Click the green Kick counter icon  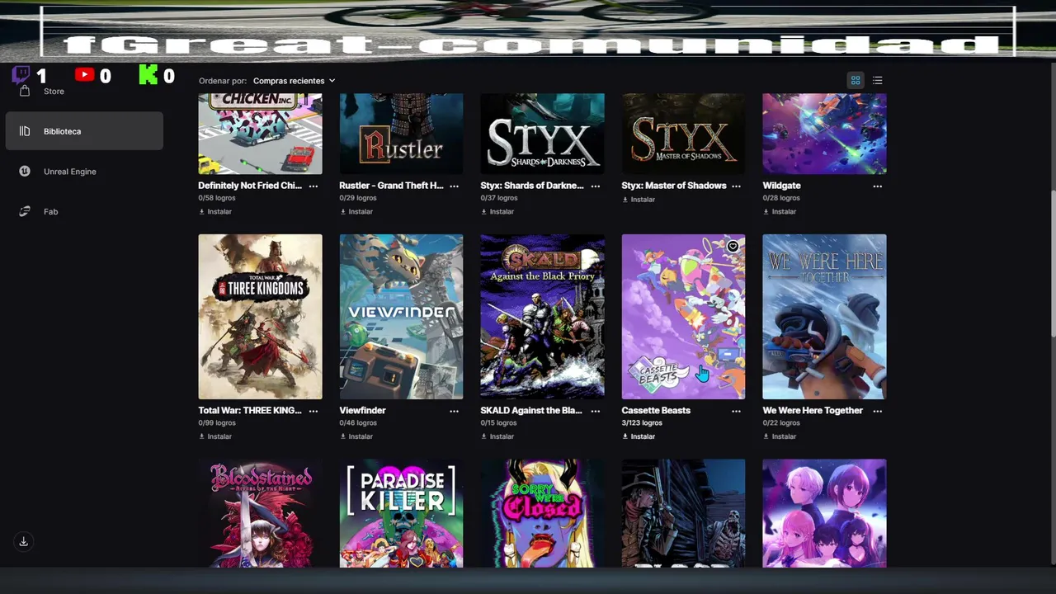(148, 75)
